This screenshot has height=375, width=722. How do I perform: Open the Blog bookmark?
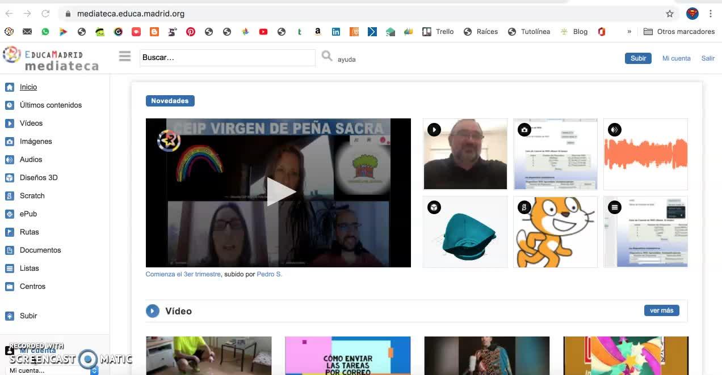[574, 32]
